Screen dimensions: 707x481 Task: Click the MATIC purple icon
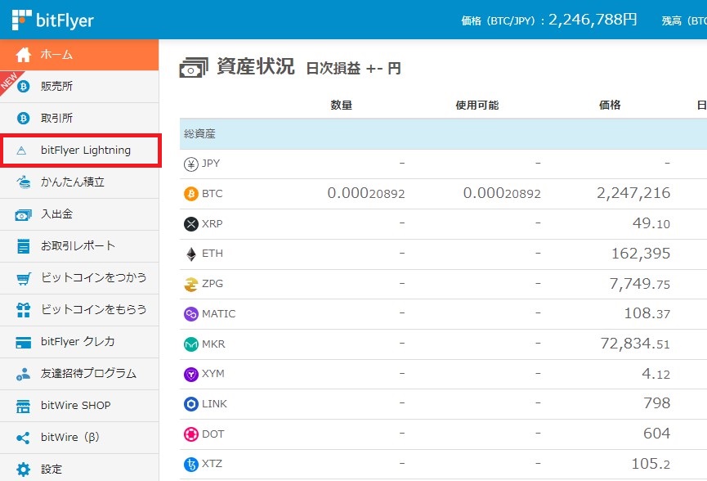click(191, 314)
